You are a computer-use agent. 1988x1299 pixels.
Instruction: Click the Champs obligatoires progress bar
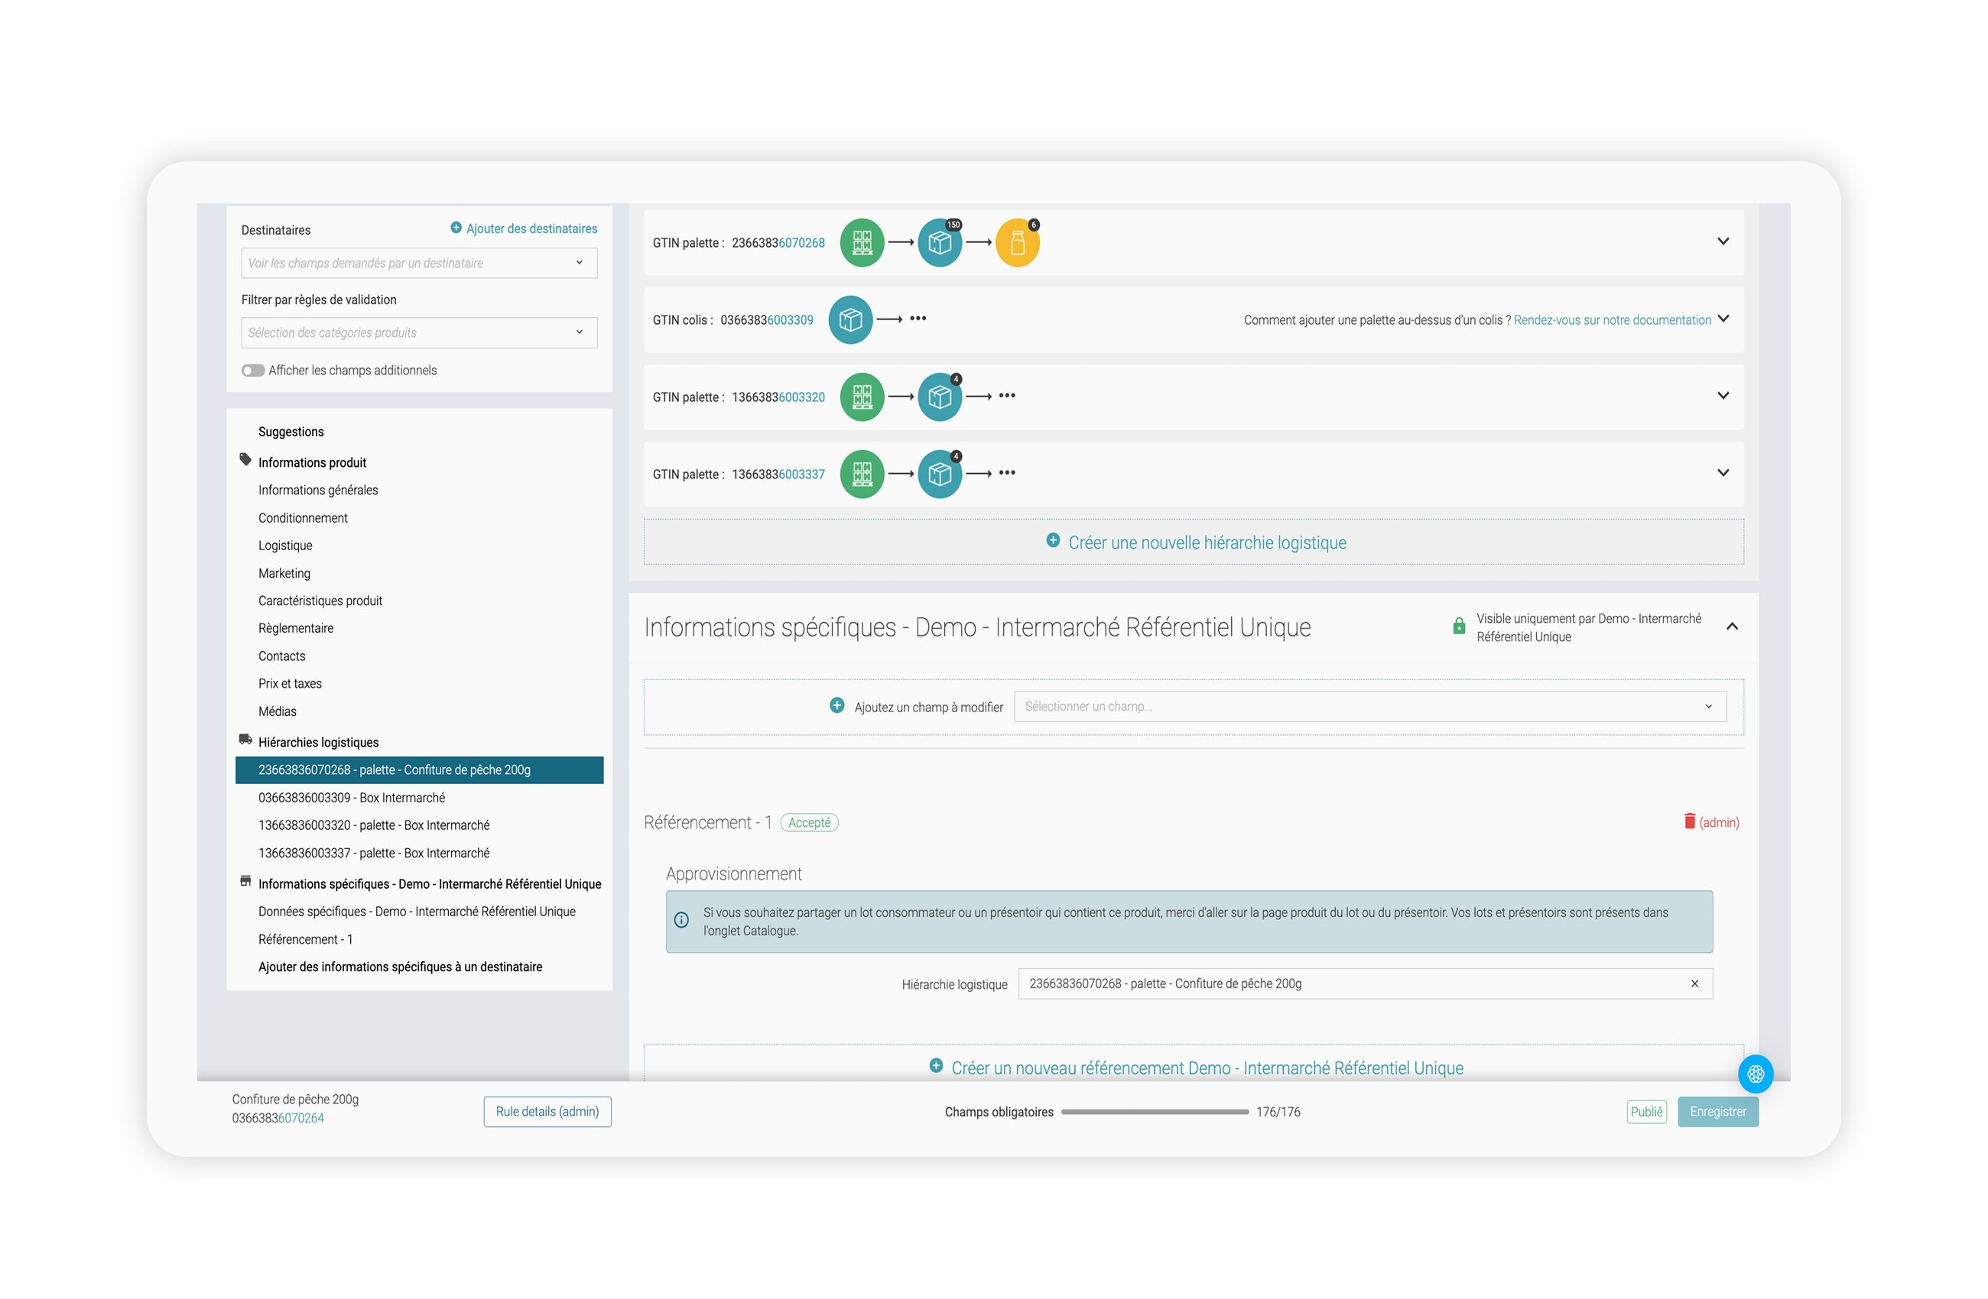(1155, 1112)
